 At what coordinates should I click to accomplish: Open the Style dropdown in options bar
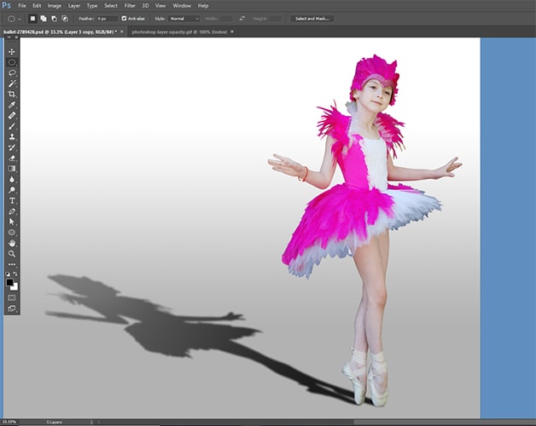184,18
